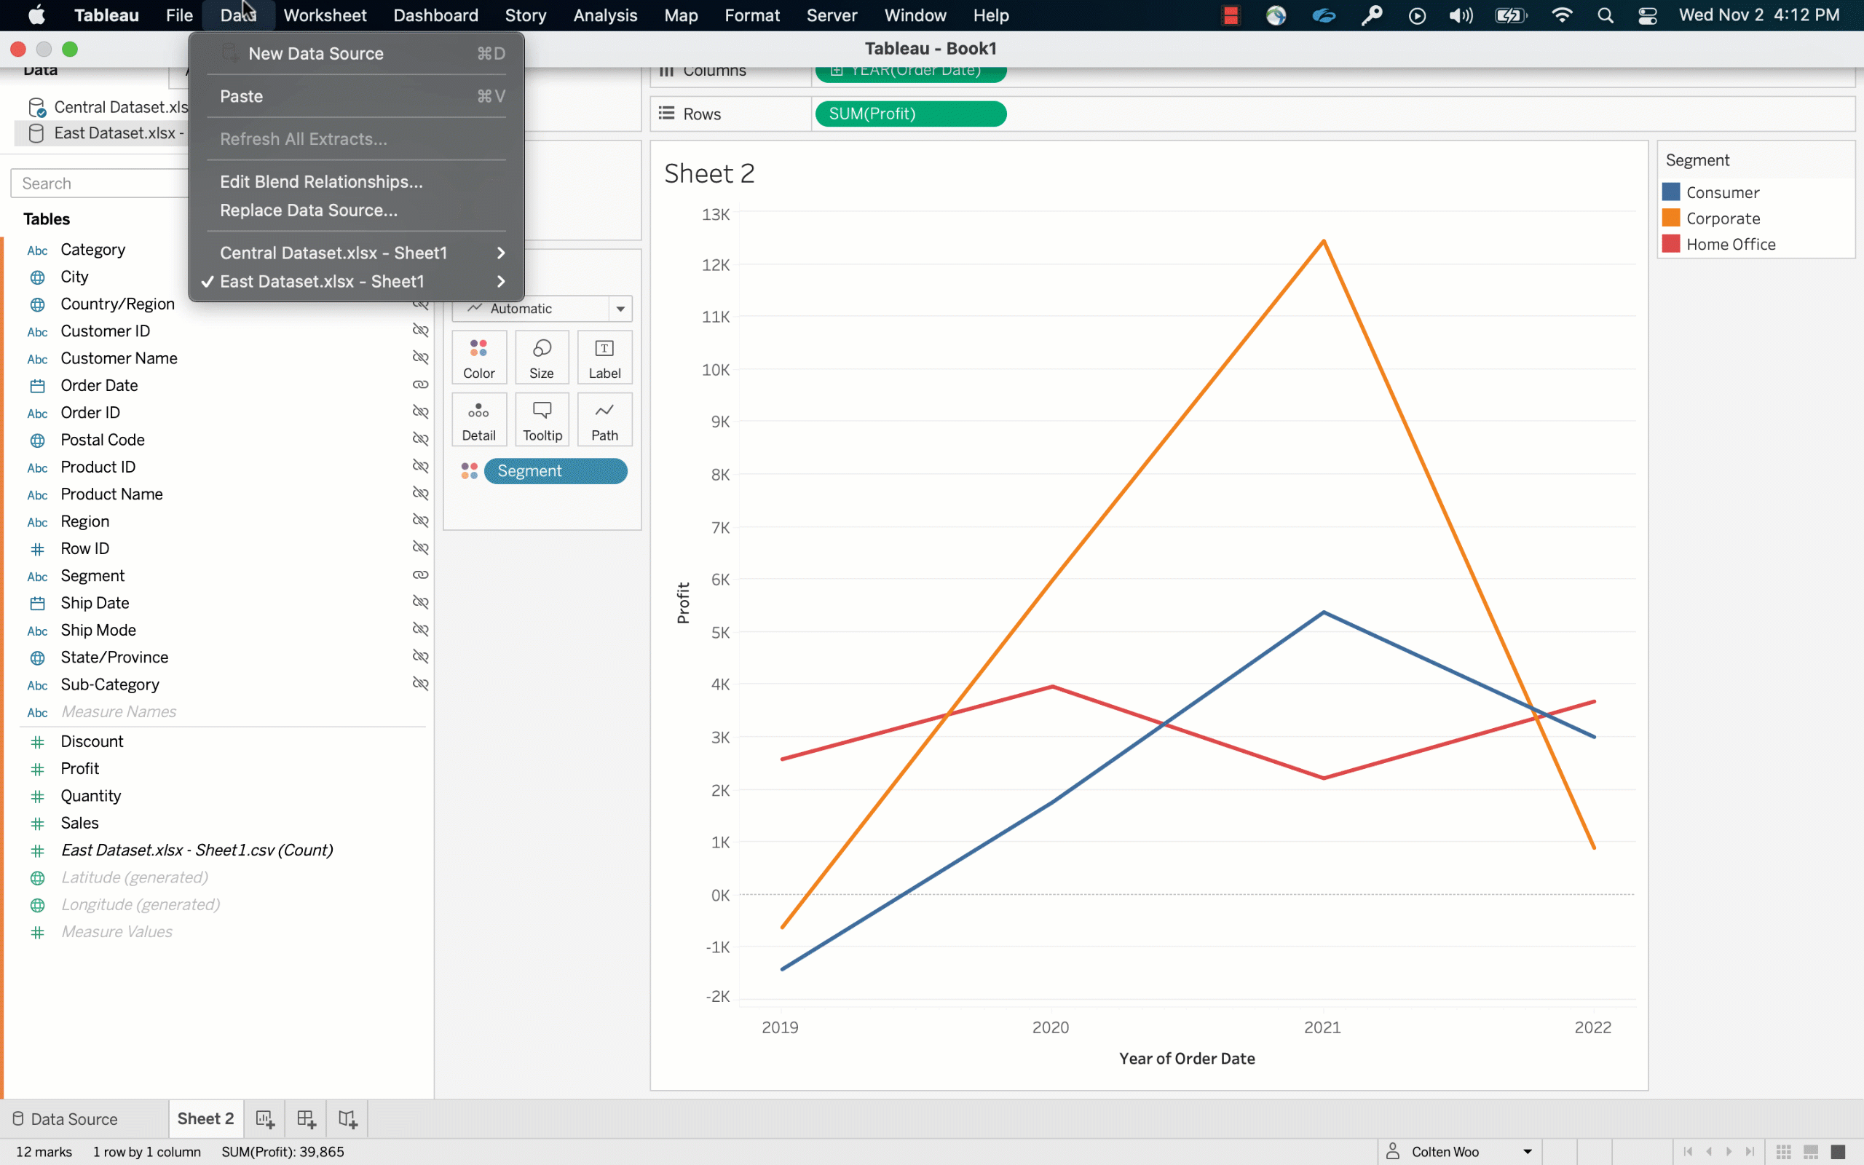Toggle Corporate segment legend visibility

pyautogui.click(x=1721, y=218)
